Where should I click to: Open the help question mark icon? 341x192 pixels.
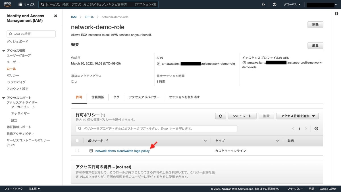(275, 5)
